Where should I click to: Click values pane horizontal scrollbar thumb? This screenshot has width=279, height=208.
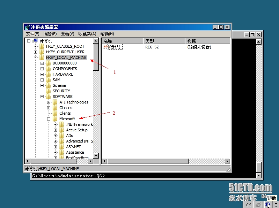click(x=148, y=161)
